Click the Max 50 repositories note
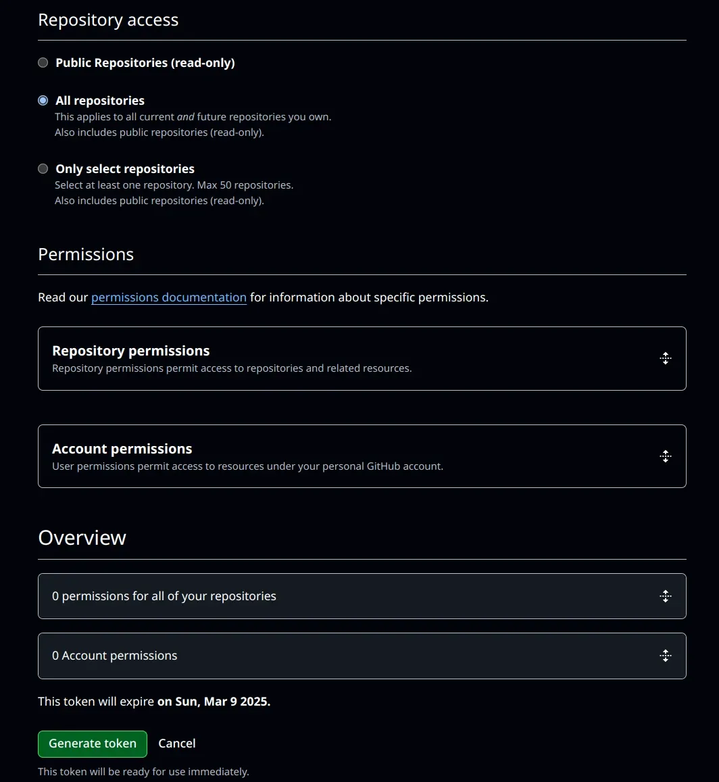 coord(174,185)
